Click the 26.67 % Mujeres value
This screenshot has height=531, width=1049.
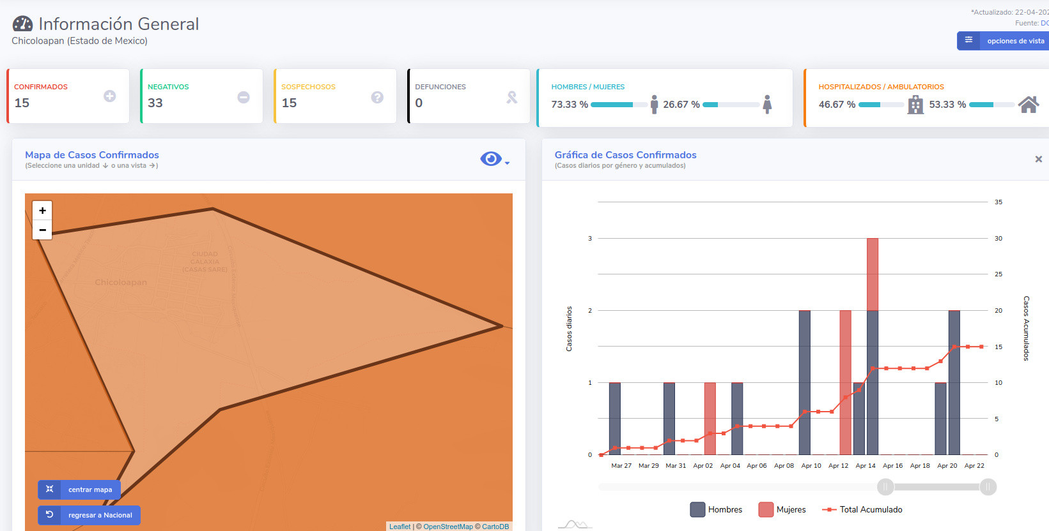click(681, 104)
